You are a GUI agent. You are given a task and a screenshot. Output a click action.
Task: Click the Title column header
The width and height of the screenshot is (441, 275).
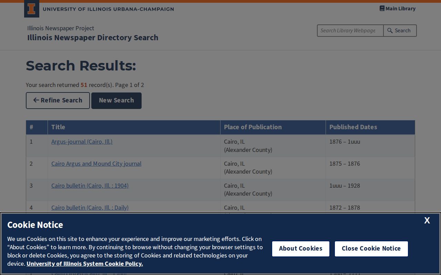coord(134,127)
